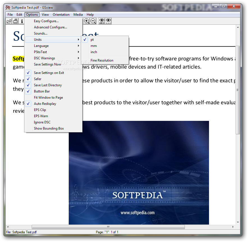Toggle Show Bounding Box option

coord(54,128)
